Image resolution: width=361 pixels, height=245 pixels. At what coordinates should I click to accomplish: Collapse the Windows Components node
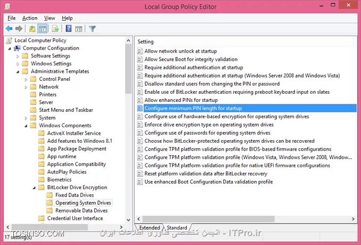point(26,126)
